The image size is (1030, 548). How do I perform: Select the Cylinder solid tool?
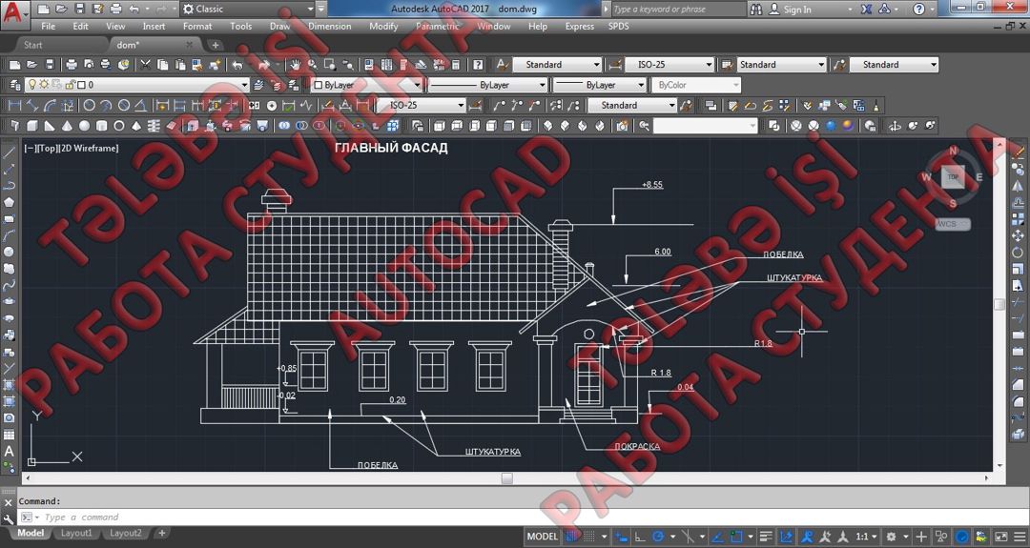click(101, 126)
